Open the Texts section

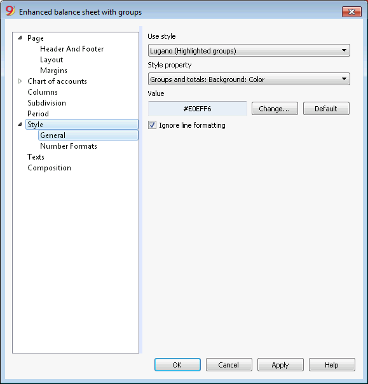click(36, 157)
